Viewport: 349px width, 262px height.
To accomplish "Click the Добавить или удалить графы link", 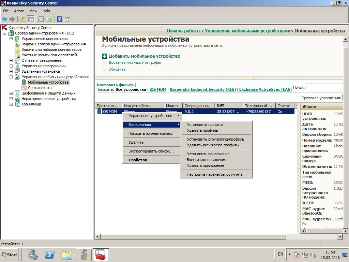I will click(x=135, y=63).
